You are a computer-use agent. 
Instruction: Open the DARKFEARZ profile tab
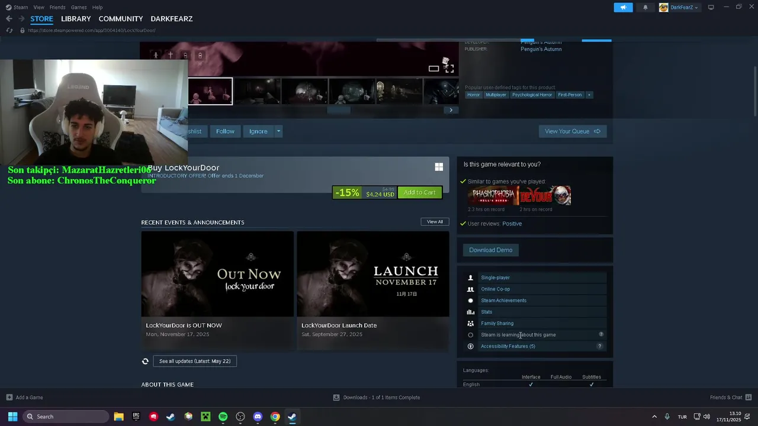tap(172, 19)
